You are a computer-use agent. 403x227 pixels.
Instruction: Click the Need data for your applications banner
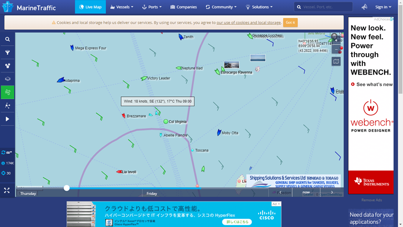[x=371, y=218]
